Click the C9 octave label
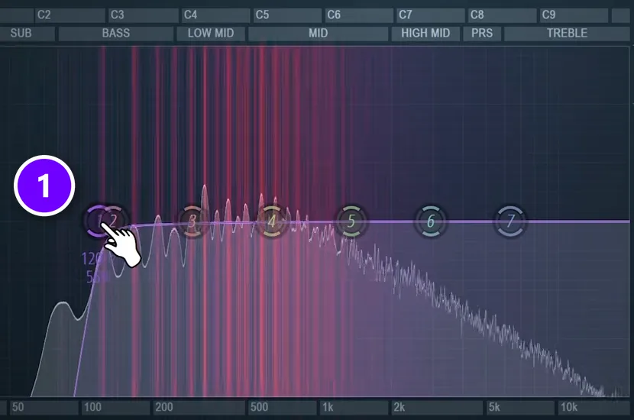 point(548,15)
